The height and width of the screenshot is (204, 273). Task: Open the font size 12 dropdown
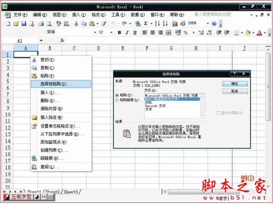[x=111, y=32]
